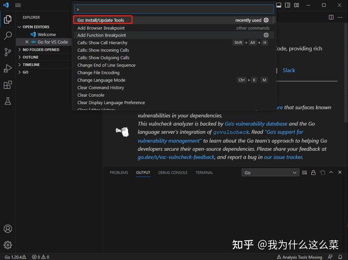Collapse the Open Editors section
Screen dimensions: 348x260
[44, 27]
